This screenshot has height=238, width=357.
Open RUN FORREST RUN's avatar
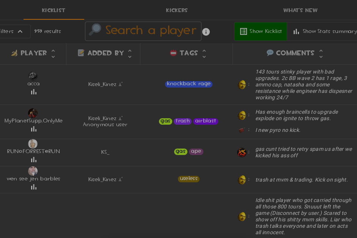pyautogui.click(x=33, y=144)
